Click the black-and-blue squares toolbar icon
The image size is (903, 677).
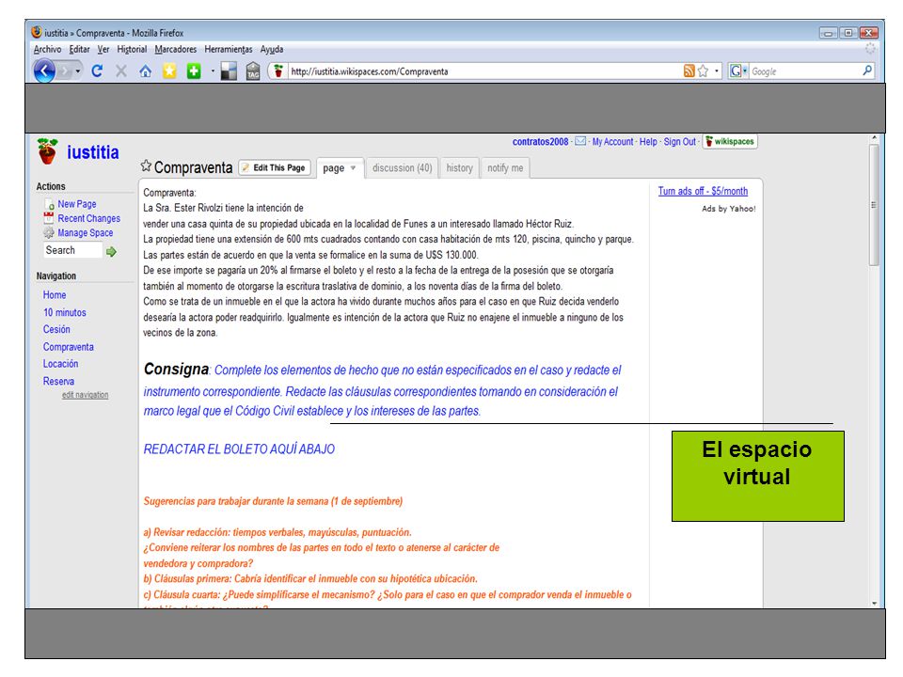coord(229,71)
